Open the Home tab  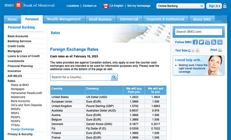tap(13, 19)
